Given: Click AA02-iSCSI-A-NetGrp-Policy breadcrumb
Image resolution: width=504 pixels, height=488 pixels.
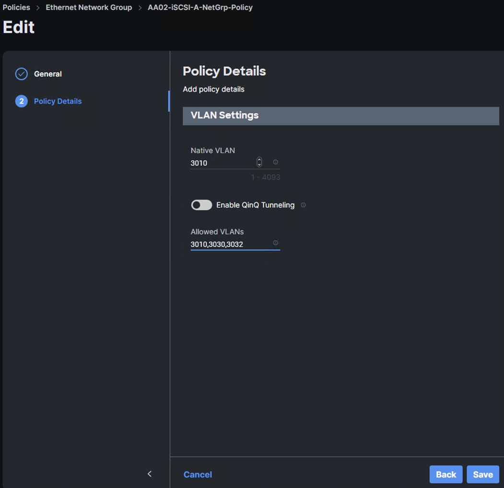Looking at the screenshot, I should tap(200, 7).
